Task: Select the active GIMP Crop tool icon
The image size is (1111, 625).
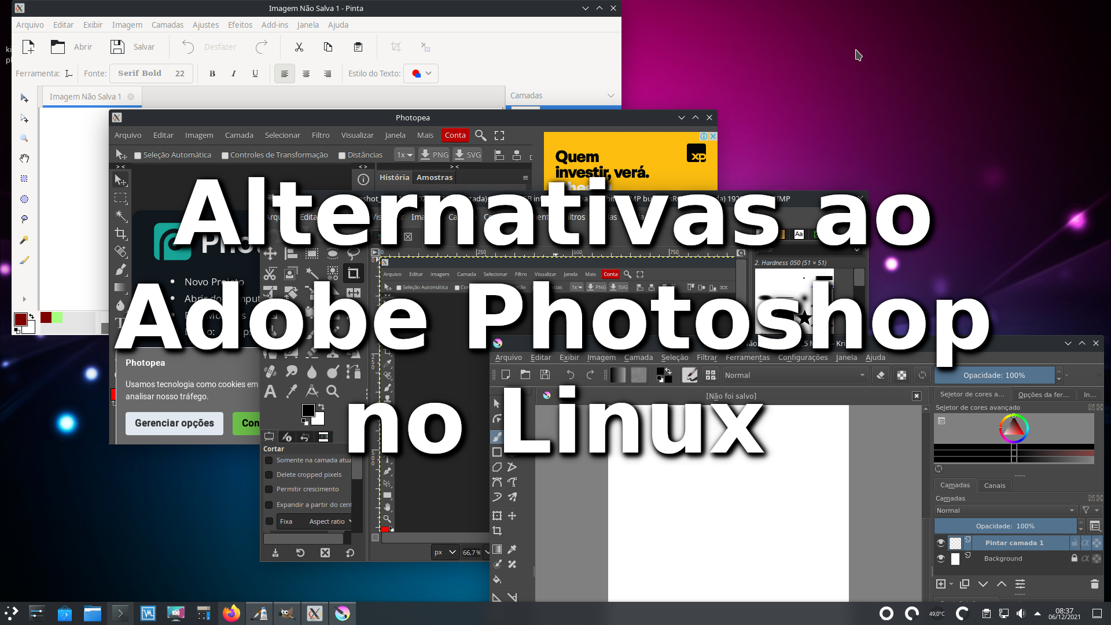Action: 353,273
